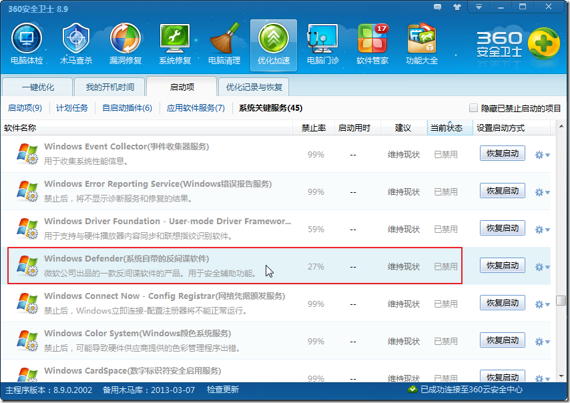The width and height of the screenshot is (570, 403).
Task: Open the feedback speech bubble icon in title bar
Action: [438, 7]
